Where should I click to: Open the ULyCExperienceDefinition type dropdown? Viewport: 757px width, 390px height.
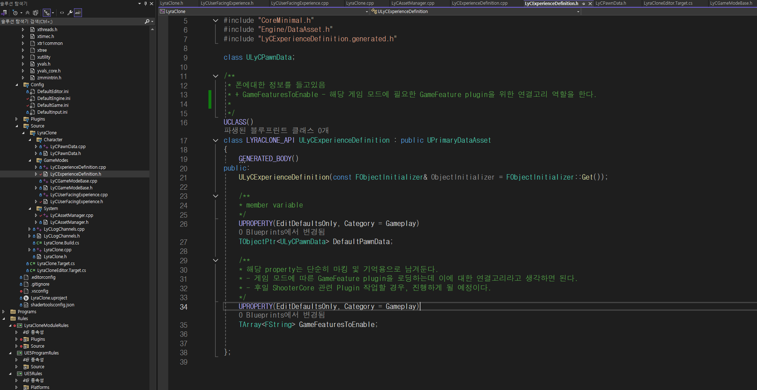coord(578,12)
